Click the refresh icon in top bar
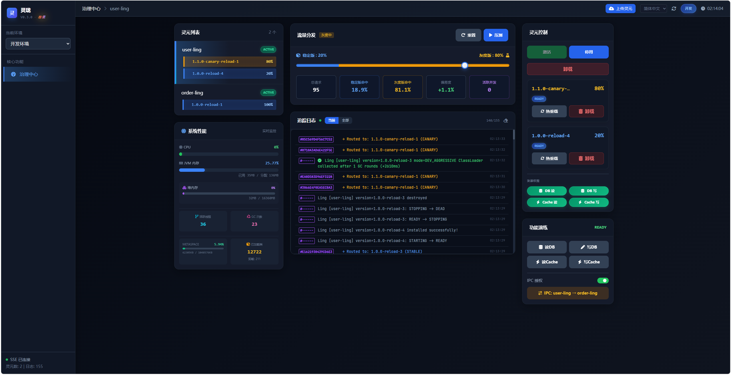The width and height of the screenshot is (731, 375). click(x=674, y=9)
